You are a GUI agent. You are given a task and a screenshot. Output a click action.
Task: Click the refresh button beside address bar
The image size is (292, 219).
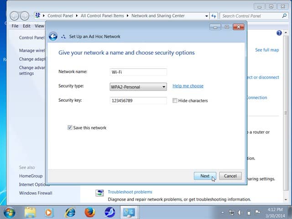[213, 16]
